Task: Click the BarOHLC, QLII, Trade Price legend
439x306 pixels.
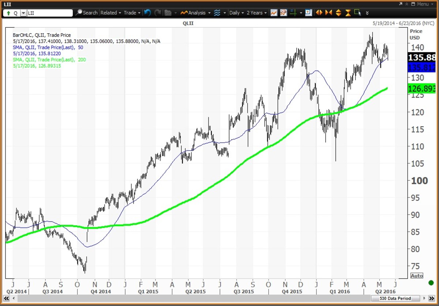Action: coord(42,35)
